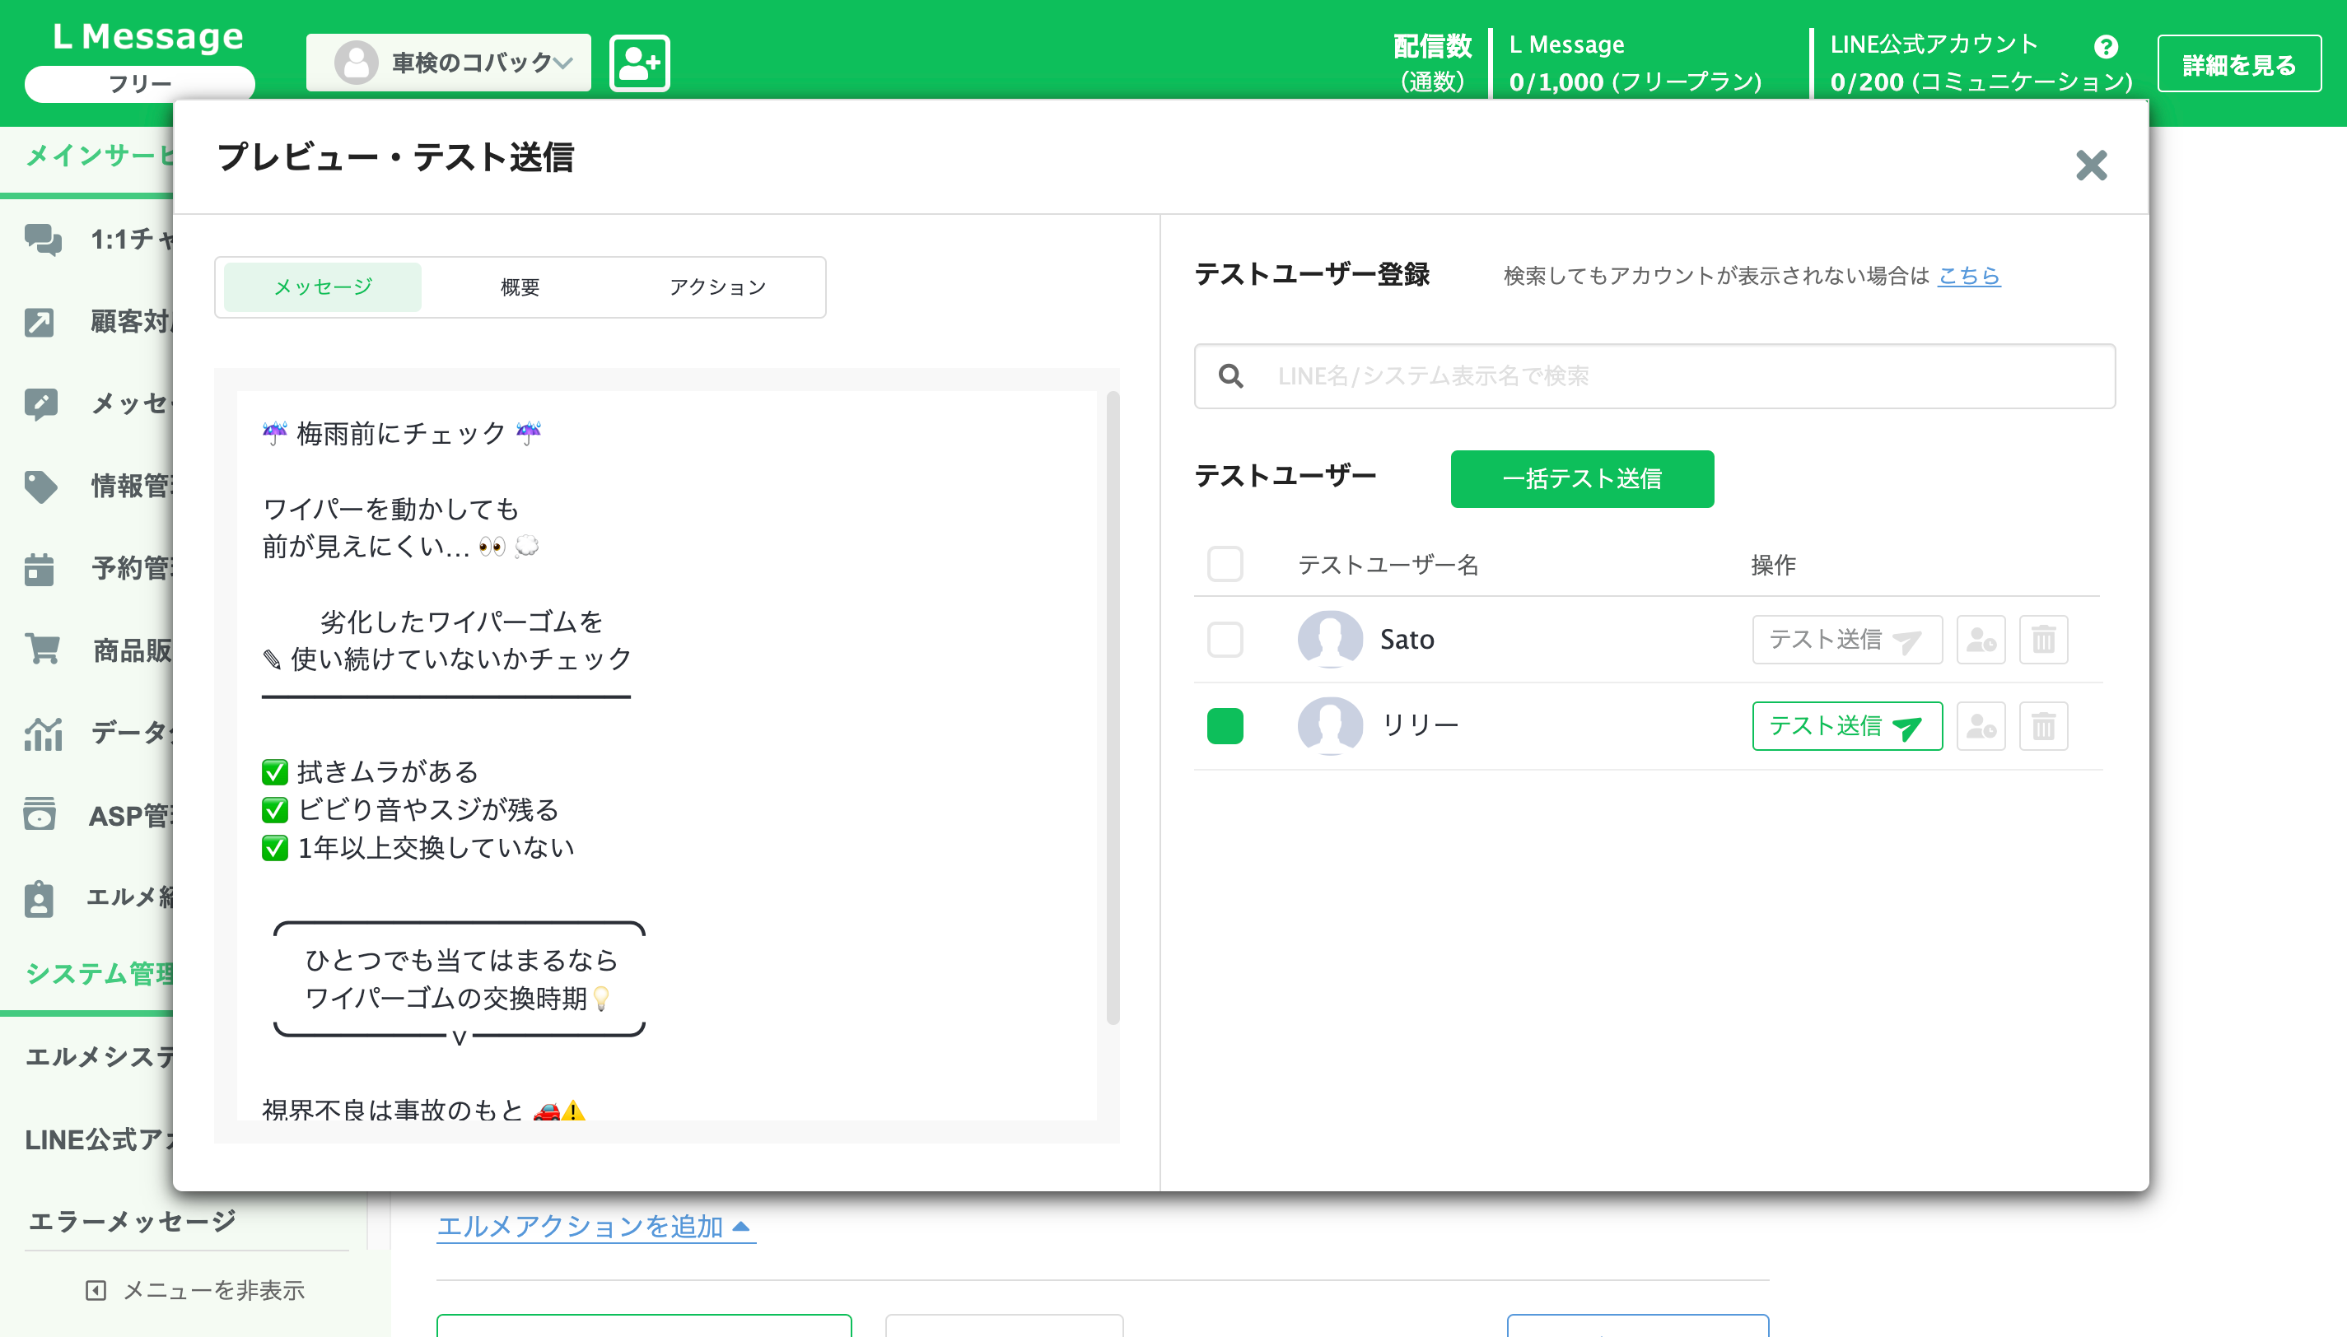The height and width of the screenshot is (1337, 2347).
Task: Click Sato's avatar image
Action: click(1331, 639)
